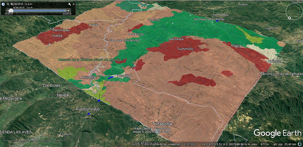Click the Atopula place label
The height and width of the screenshot is (147, 303).
[236, 46]
